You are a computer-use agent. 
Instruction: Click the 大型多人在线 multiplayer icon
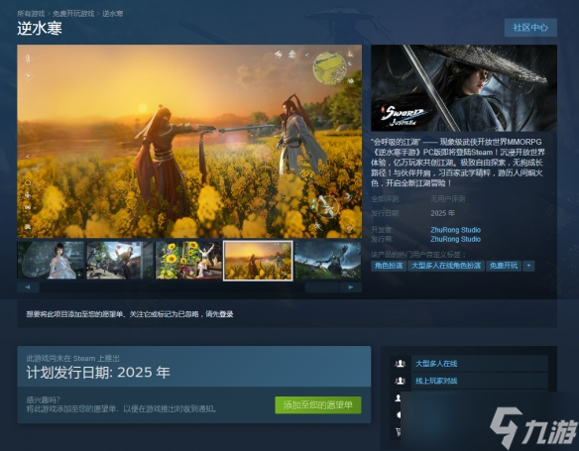[x=400, y=364]
